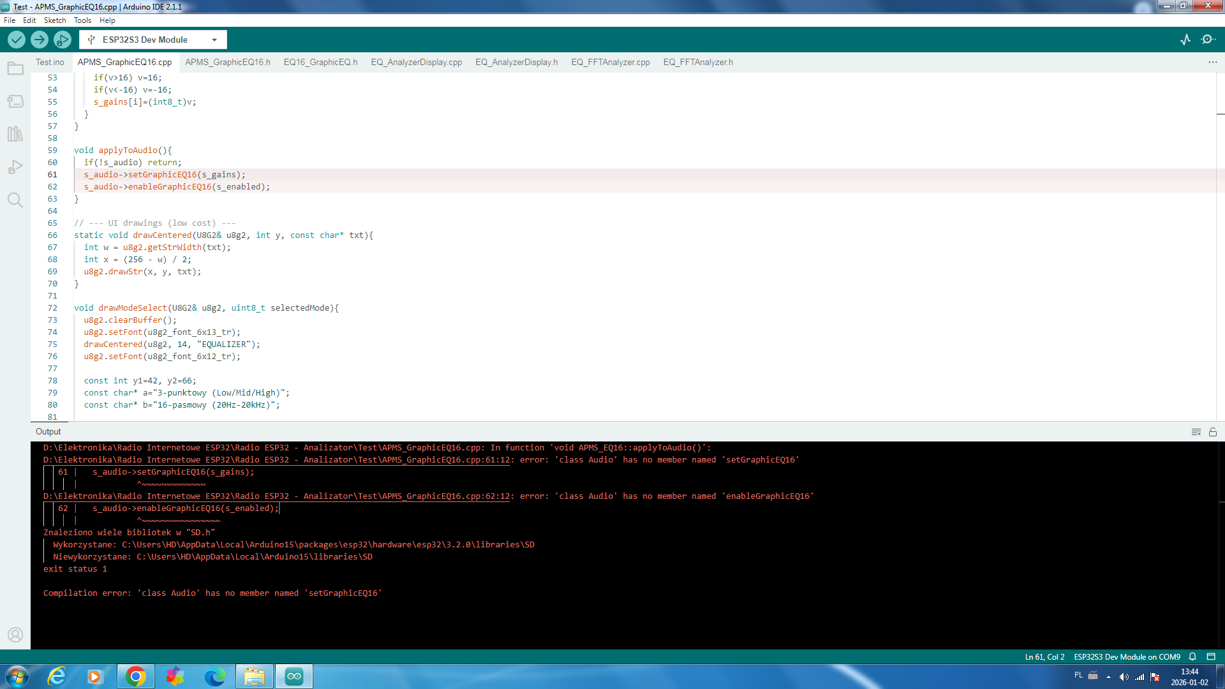
Task: Start debugging with the Debug button
Action: click(62, 40)
